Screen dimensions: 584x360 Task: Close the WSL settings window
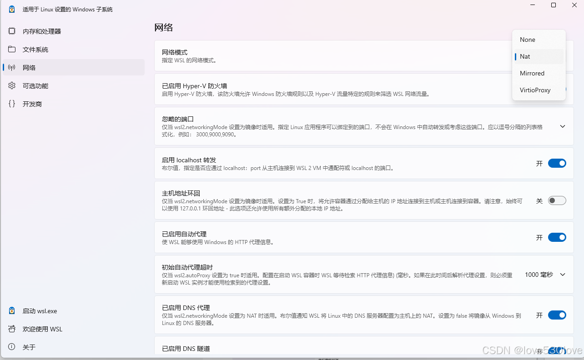[574, 5]
